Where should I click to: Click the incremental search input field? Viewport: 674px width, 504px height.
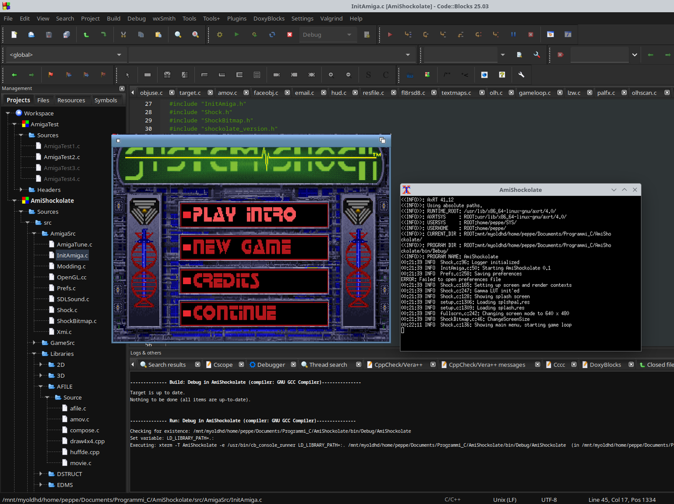600,55
